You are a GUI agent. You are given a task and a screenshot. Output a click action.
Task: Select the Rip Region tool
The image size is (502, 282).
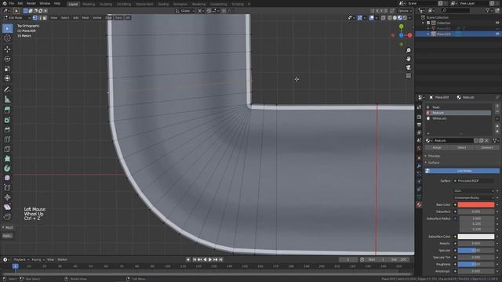coord(7,217)
